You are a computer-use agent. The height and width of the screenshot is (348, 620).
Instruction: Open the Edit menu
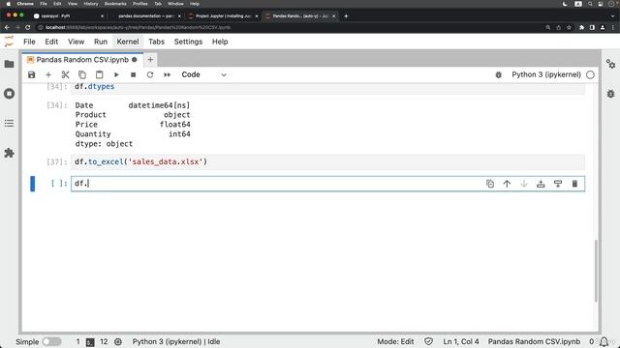pyautogui.click(x=51, y=42)
